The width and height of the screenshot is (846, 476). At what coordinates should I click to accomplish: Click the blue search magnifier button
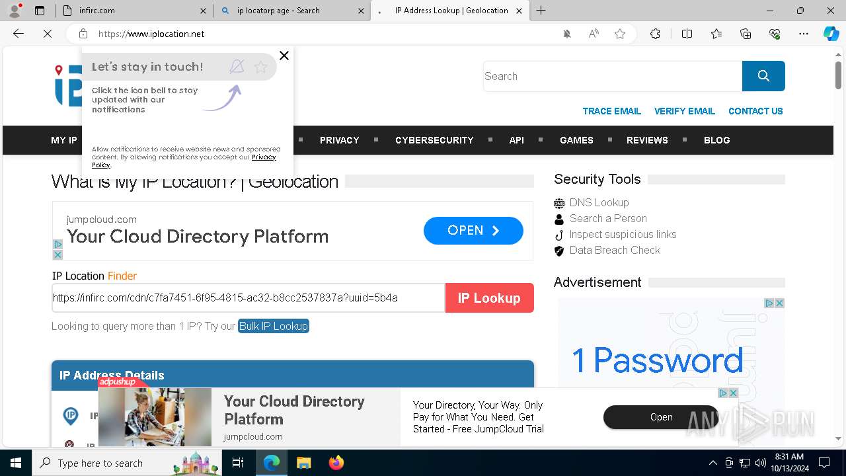[763, 76]
